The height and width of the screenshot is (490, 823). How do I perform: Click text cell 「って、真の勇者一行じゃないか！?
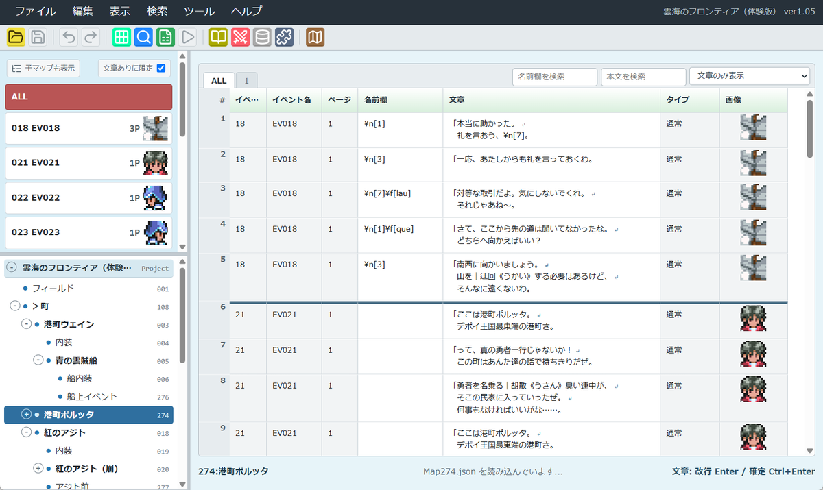551,356
